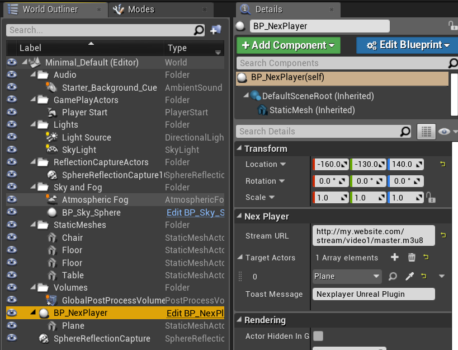Click the Chair static mesh icon

tap(52, 237)
